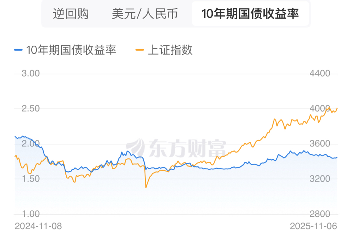Image resolution: width=352 pixels, height=237 pixels.
Task: Click the blue dash legend marker
Action: [x=19, y=50]
